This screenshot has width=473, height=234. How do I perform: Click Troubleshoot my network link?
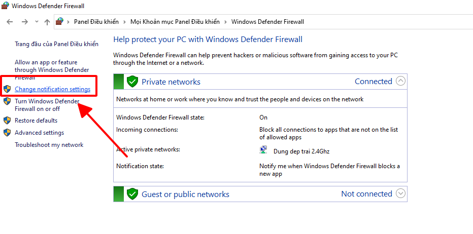(49, 145)
